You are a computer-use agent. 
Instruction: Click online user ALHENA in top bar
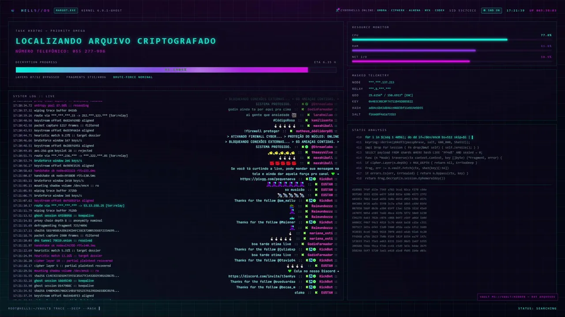[414, 10]
